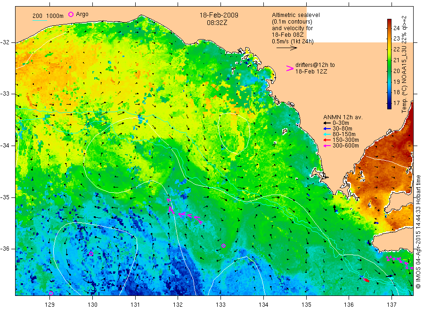
Task: Click the 18-Feb 08Z text
Action: (288, 35)
